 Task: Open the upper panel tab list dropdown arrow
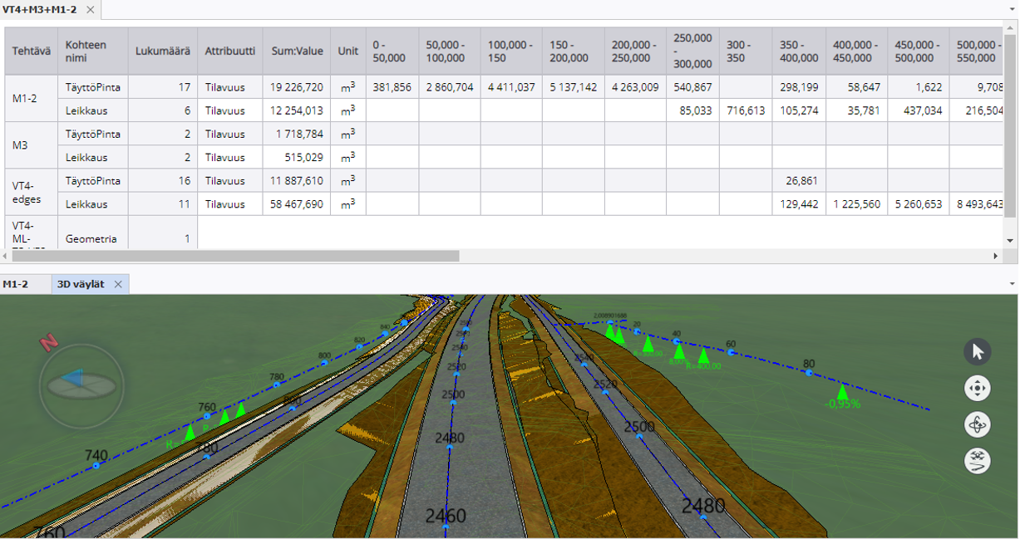(x=1011, y=10)
